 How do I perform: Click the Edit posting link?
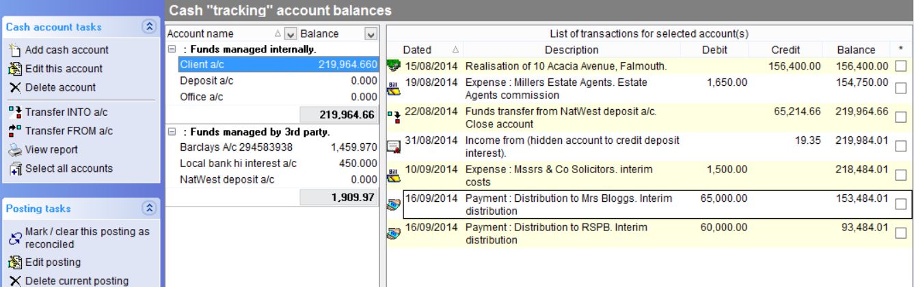click(x=53, y=262)
